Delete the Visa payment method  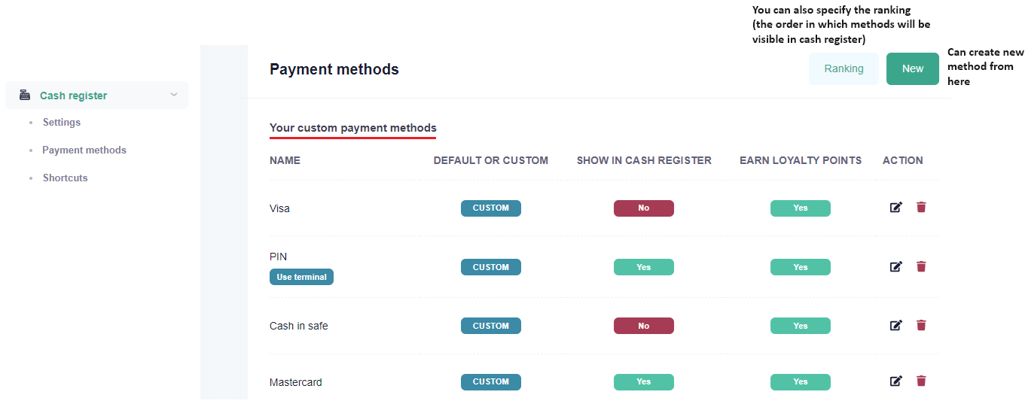921,207
